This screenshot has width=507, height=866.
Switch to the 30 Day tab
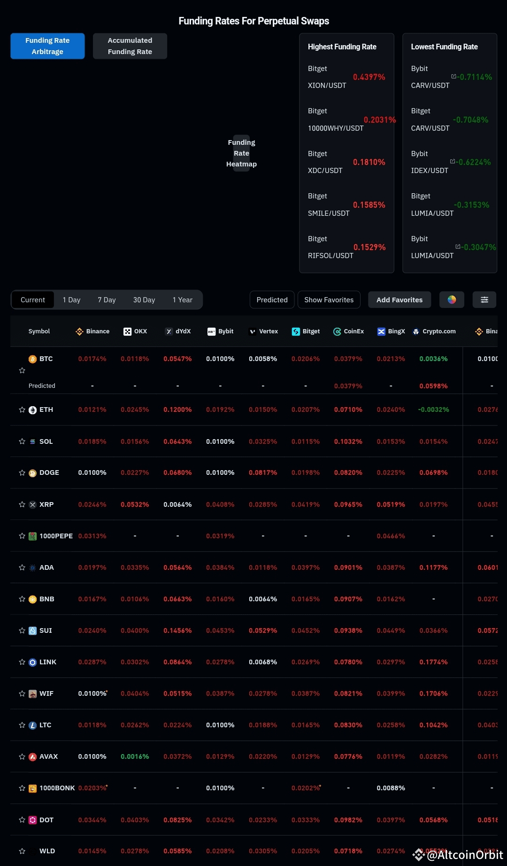tap(144, 299)
